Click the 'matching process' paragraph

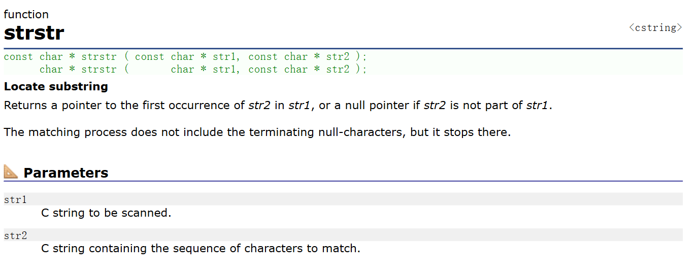pyautogui.click(x=257, y=132)
